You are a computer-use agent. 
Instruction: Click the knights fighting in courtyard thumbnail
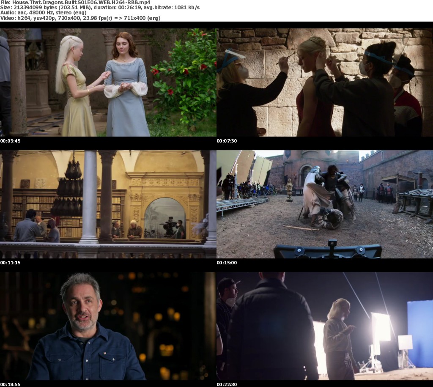click(x=325, y=204)
